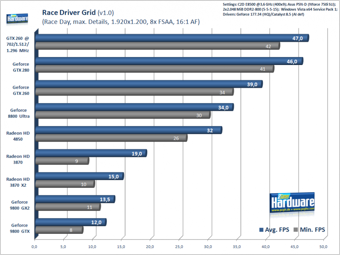Select the 47,0 blue bar for overclocked GTX 260
340x255 pixels.
coord(172,38)
